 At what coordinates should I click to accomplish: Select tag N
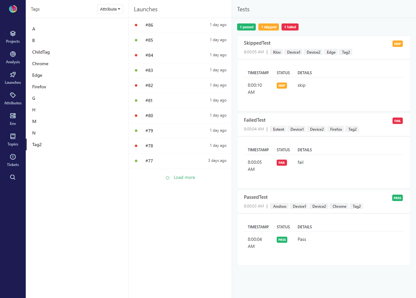tap(77, 133)
